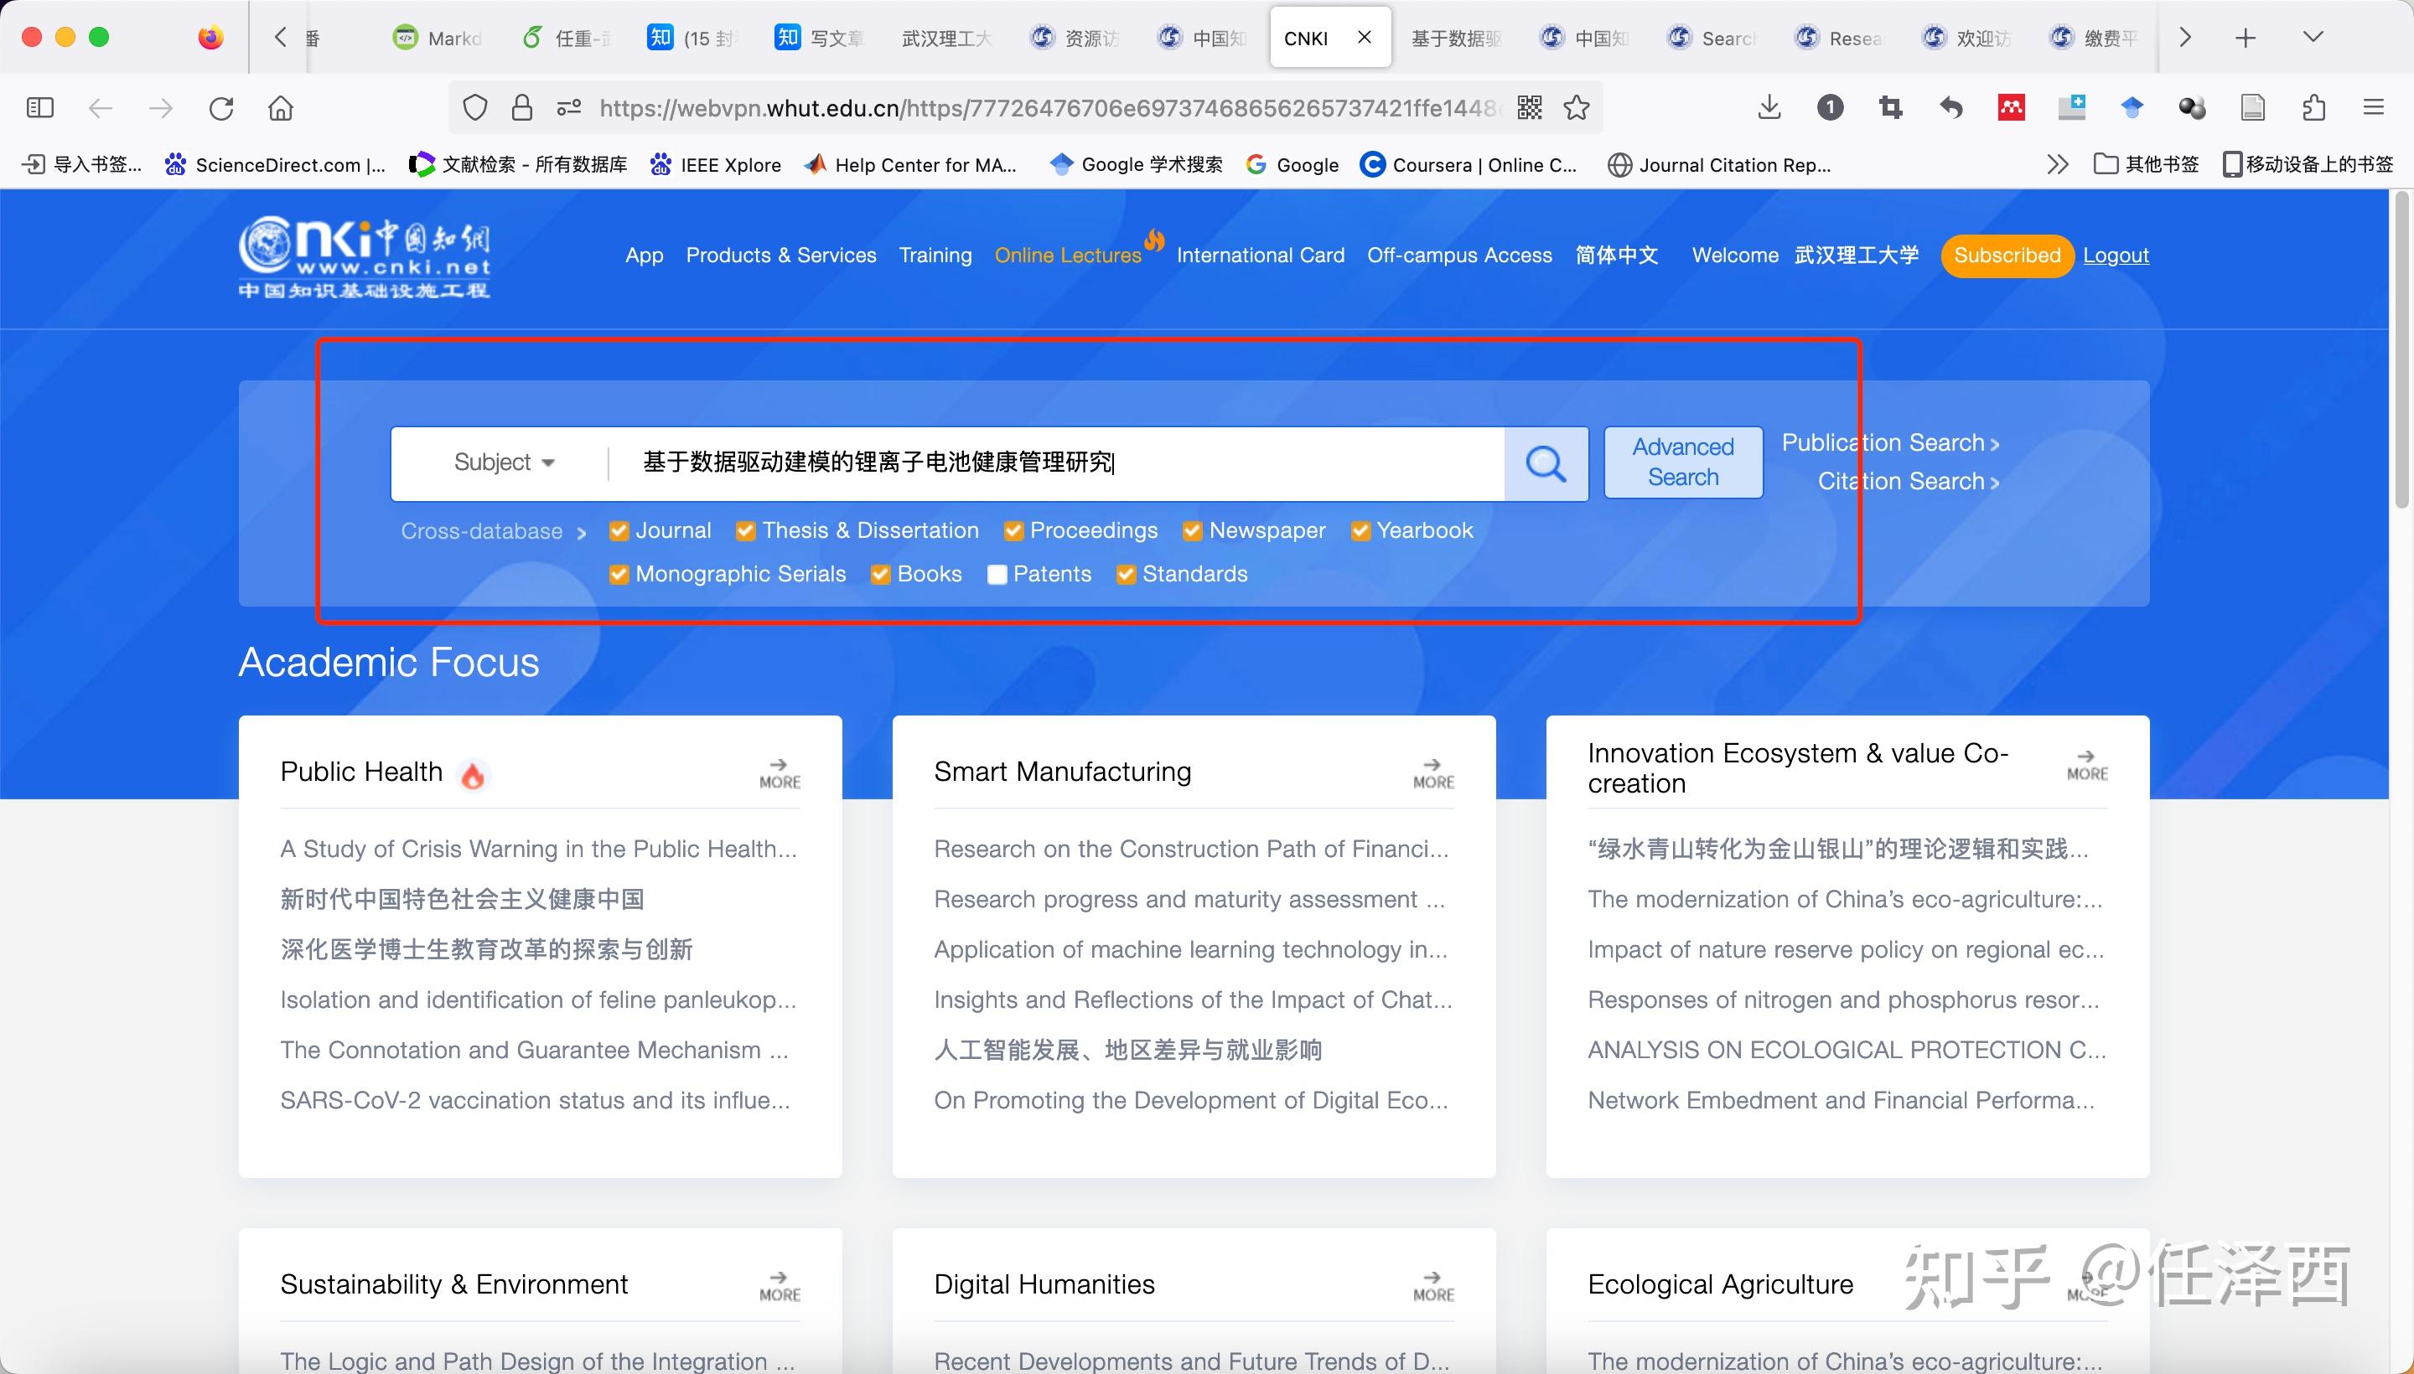The height and width of the screenshot is (1374, 2414).
Task: Open MORE arrow for Digital Humanities
Action: pyautogui.click(x=1433, y=1286)
